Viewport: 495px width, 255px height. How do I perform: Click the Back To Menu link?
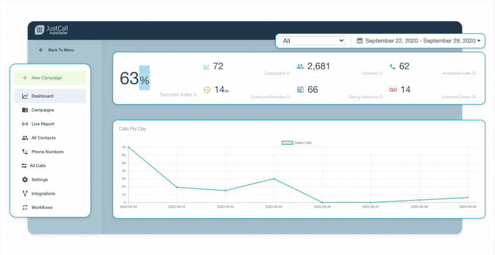(61, 50)
